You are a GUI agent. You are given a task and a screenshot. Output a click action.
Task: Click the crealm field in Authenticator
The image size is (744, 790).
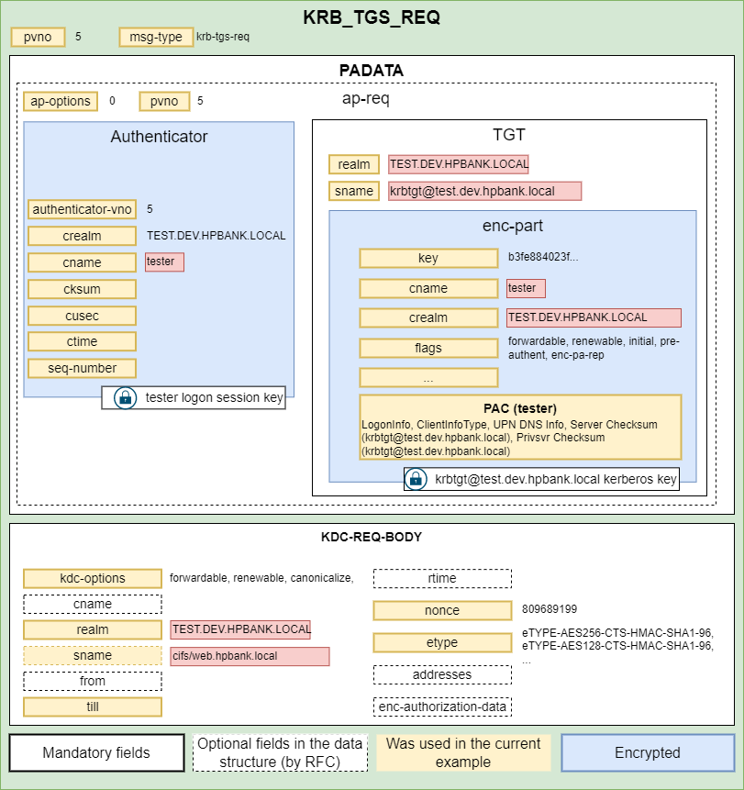(83, 236)
